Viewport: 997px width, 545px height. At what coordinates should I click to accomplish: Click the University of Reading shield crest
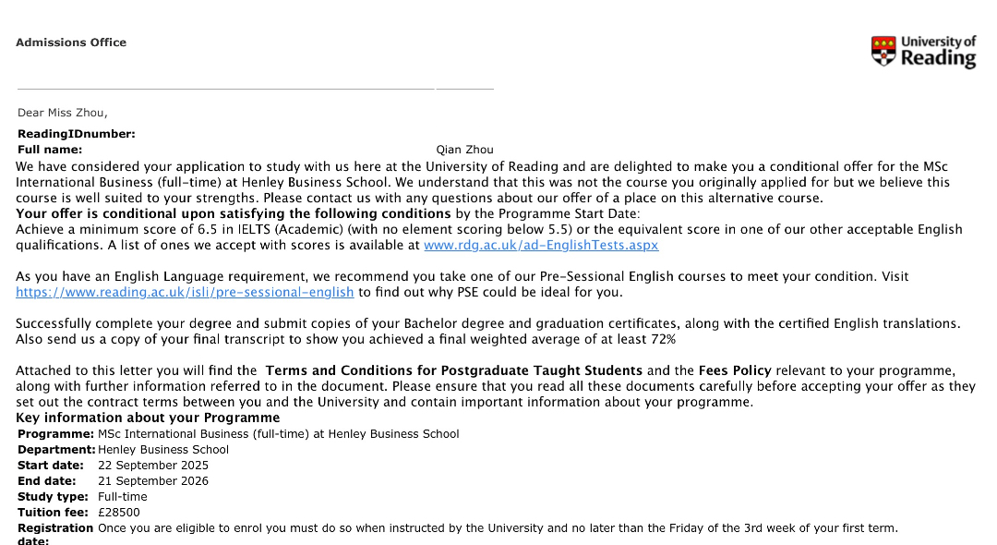tap(883, 51)
